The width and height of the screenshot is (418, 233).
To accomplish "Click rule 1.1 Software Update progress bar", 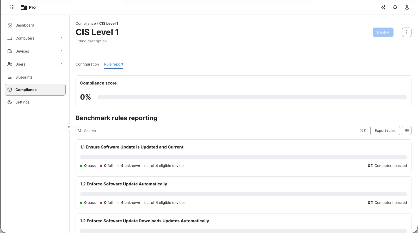I will [243, 157].
